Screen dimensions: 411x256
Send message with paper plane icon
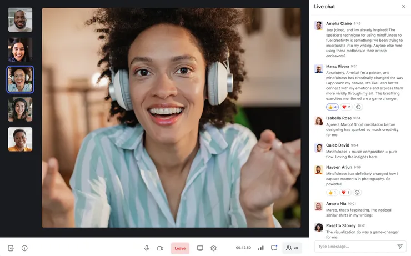click(x=400, y=247)
